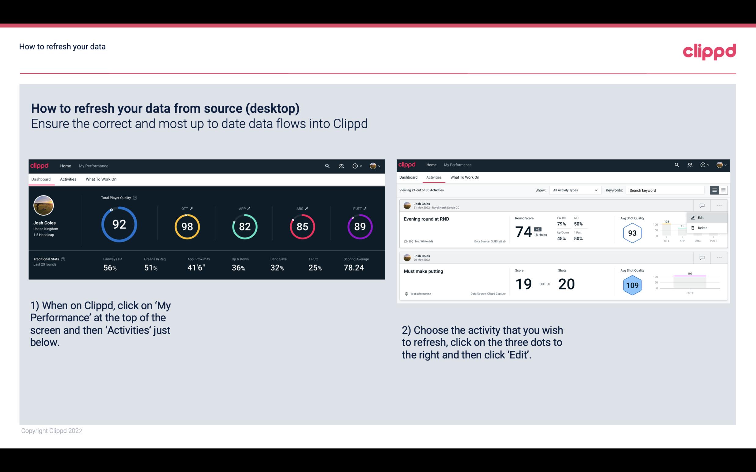The image size is (756, 472).
Task: Click the search icon in top navigation
Action: 327,165
